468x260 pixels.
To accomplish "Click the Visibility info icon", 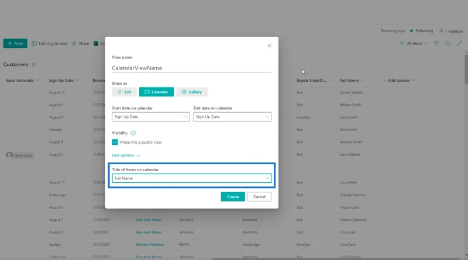I will pos(133,133).
